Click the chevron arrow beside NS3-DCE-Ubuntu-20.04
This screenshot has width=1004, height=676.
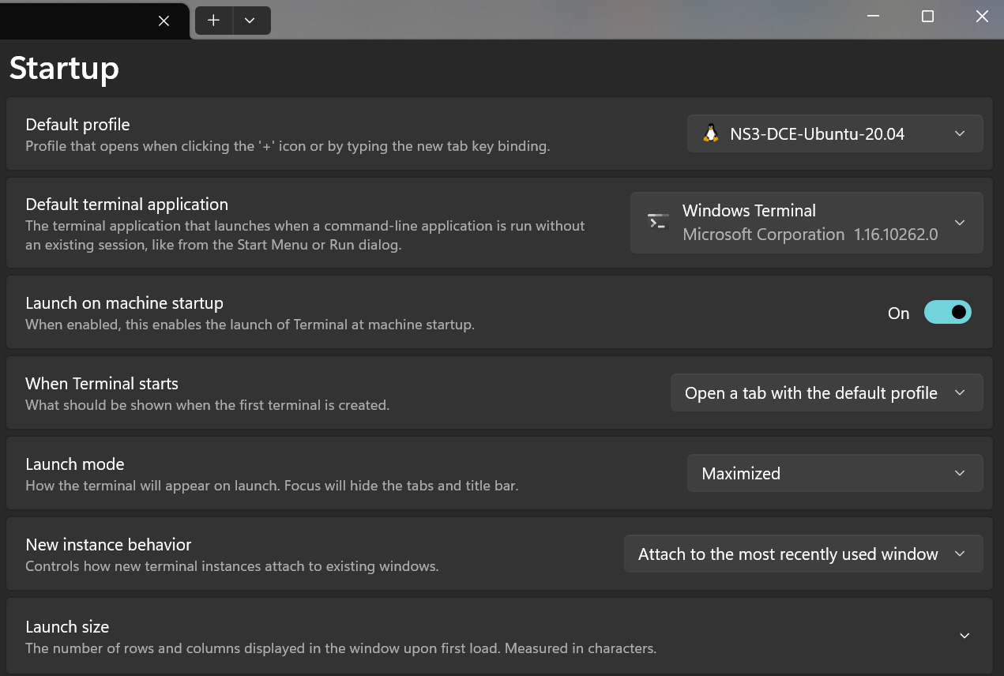[x=960, y=133]
